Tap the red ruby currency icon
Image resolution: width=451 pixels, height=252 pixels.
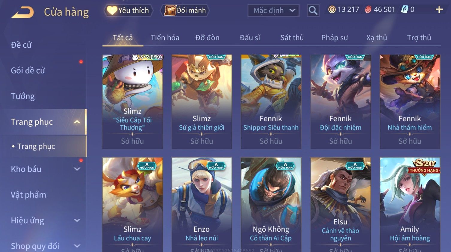click(368, 10)
